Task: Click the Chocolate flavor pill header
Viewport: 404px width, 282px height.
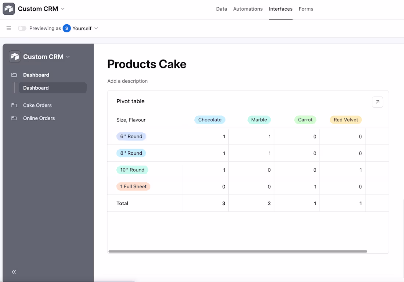Action: (210, 119)
